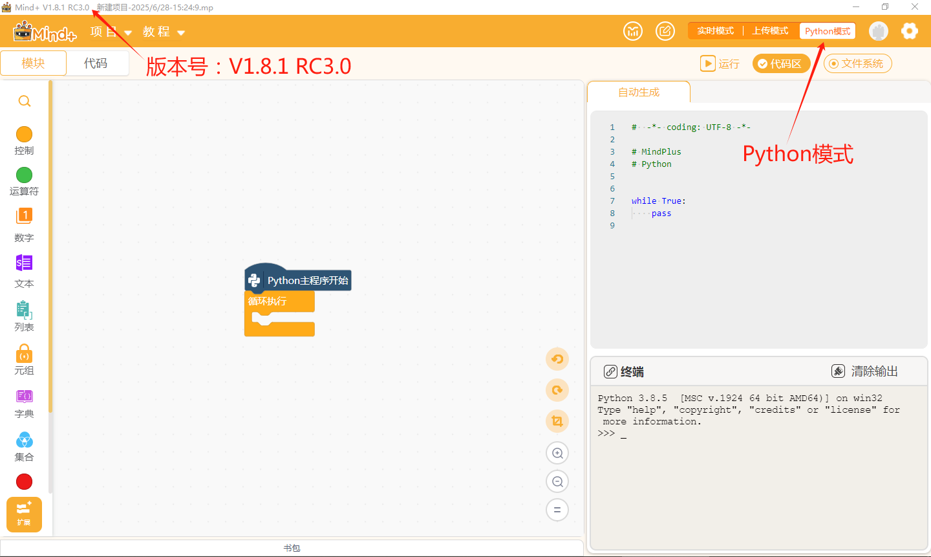Screen dimensions: 931x557
Task: Select the 控制 (Control) block category
Action: pos(24,140)
